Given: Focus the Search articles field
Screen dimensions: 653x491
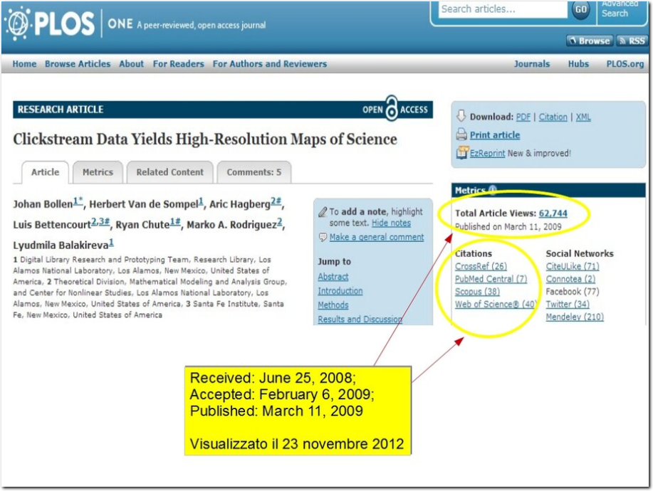Looking at the screenshot, I should pos(503,9).
